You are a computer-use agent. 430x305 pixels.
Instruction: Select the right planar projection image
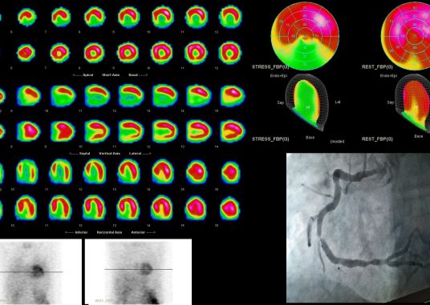pyautogui.click(x=138, y=272)
